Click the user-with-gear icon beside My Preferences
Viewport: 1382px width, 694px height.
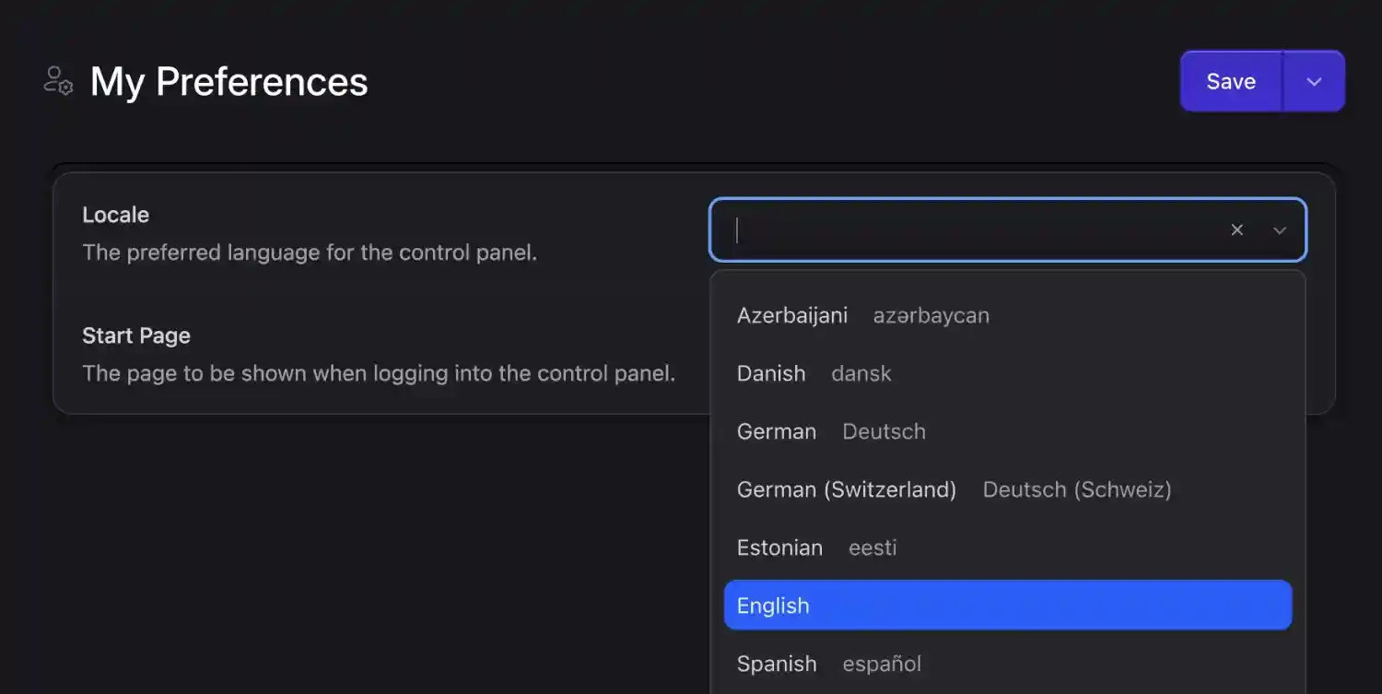(x=57, y=81)
